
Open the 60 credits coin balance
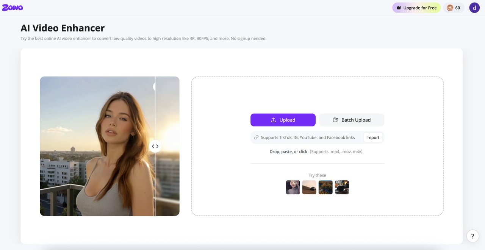coord(454,8)
